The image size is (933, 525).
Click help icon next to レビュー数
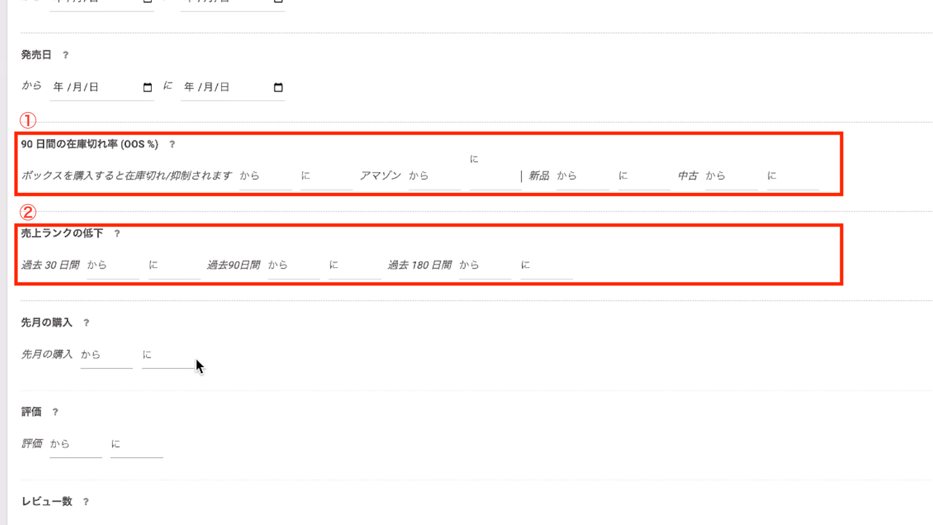click(86, 502)
